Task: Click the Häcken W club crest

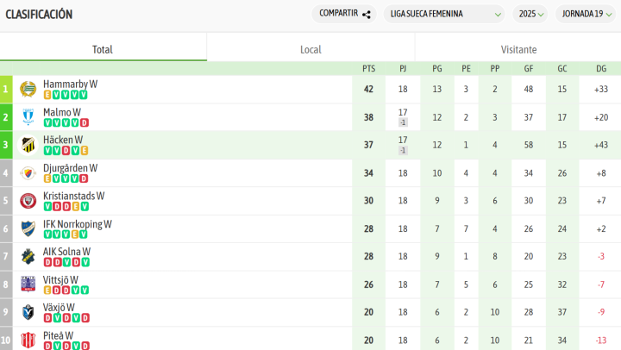Action: [28, 145]
